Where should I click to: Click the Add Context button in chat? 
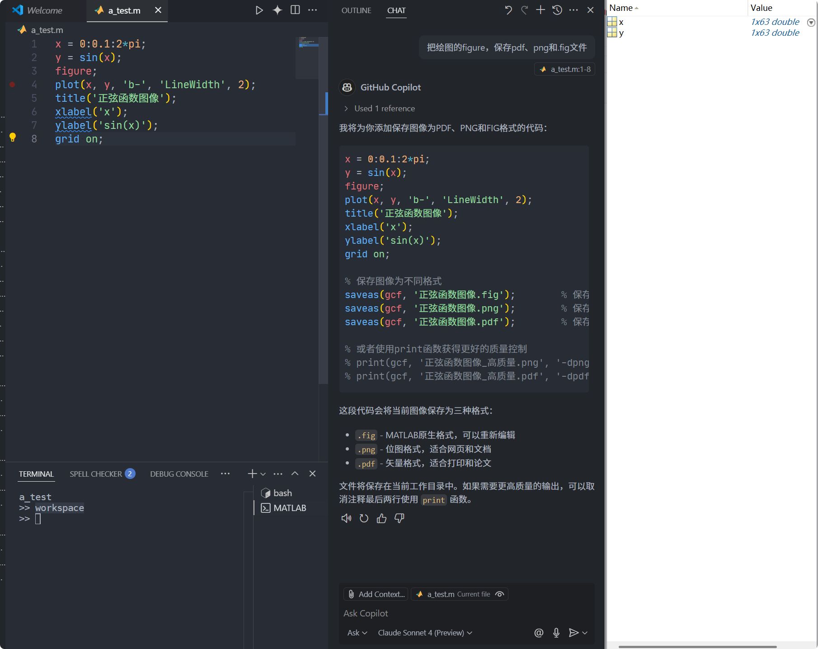tap(375, 594)
